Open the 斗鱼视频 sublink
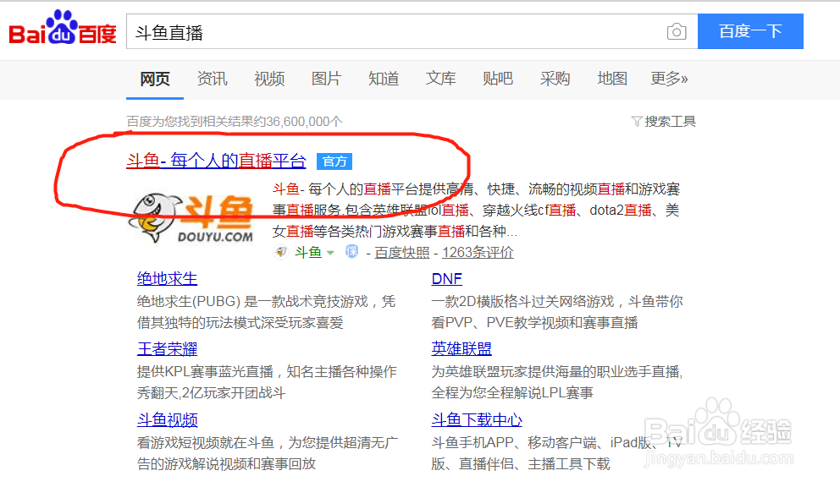 click(x=167, y=419)
